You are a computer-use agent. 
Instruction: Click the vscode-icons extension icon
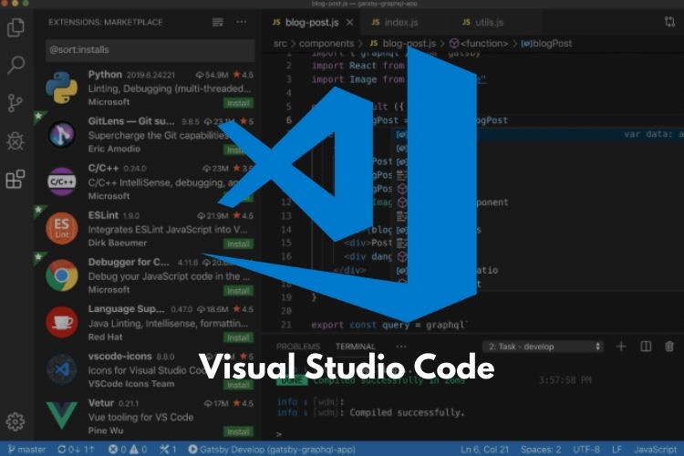[62, 369]
